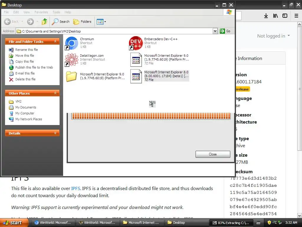The image size is (302, 227).
Task: Open the Back button history dropdown
Action: tap(22, 22)
